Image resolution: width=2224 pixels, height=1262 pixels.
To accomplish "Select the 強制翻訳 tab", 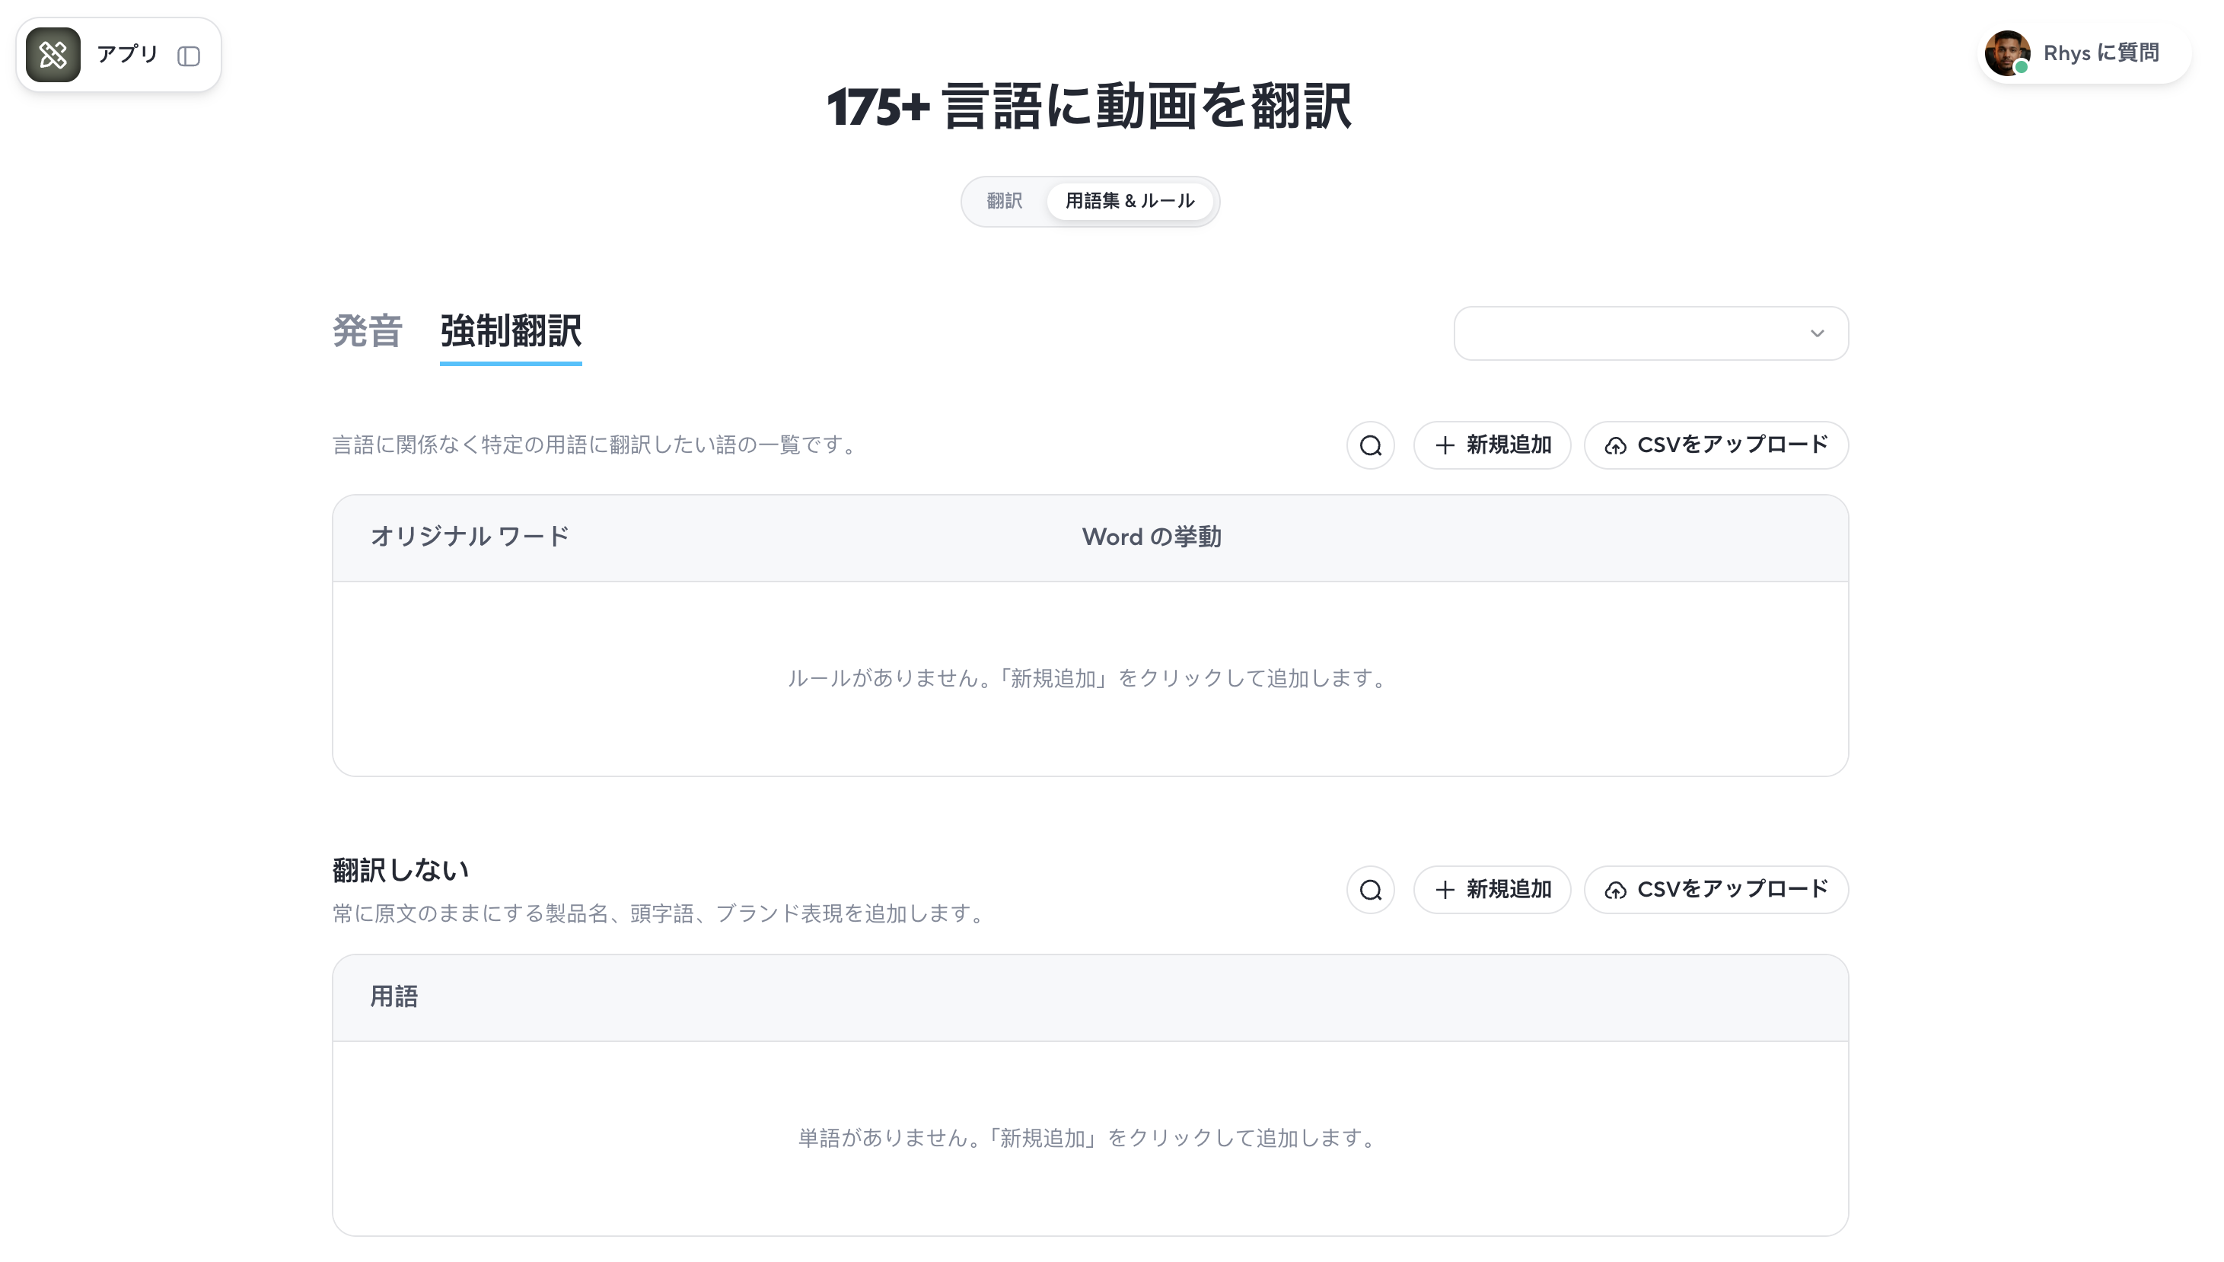I will coord(511,333).
